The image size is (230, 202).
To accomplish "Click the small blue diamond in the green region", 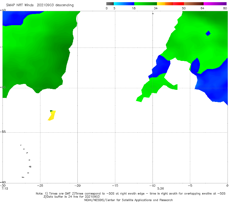I will coord(208,33).
